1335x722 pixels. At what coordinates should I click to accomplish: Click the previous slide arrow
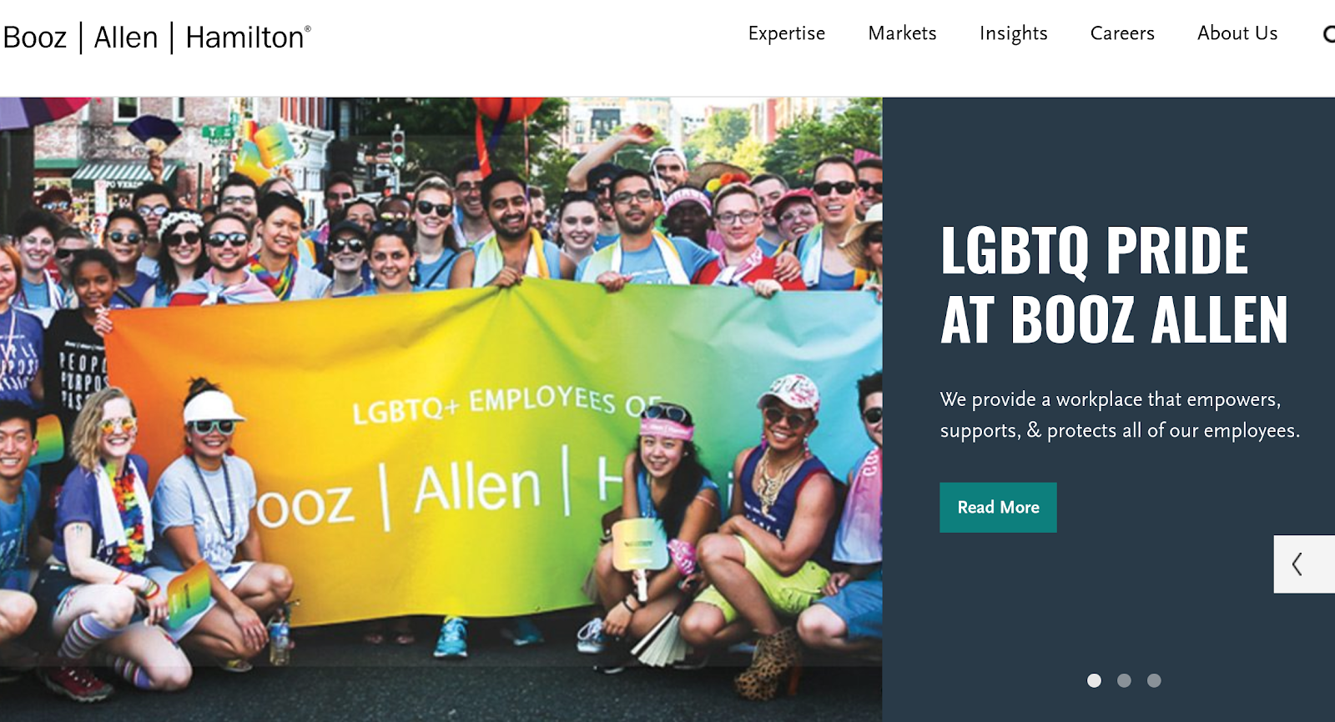click(x=1304, y=564)
